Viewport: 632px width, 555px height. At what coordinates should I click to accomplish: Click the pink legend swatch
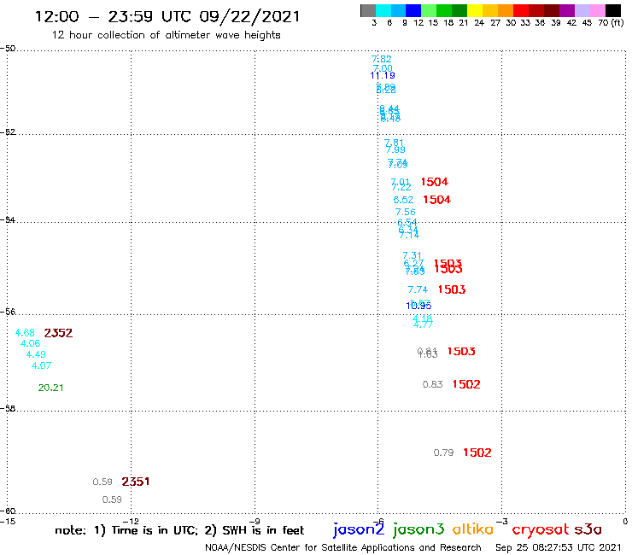pos(597,10)
